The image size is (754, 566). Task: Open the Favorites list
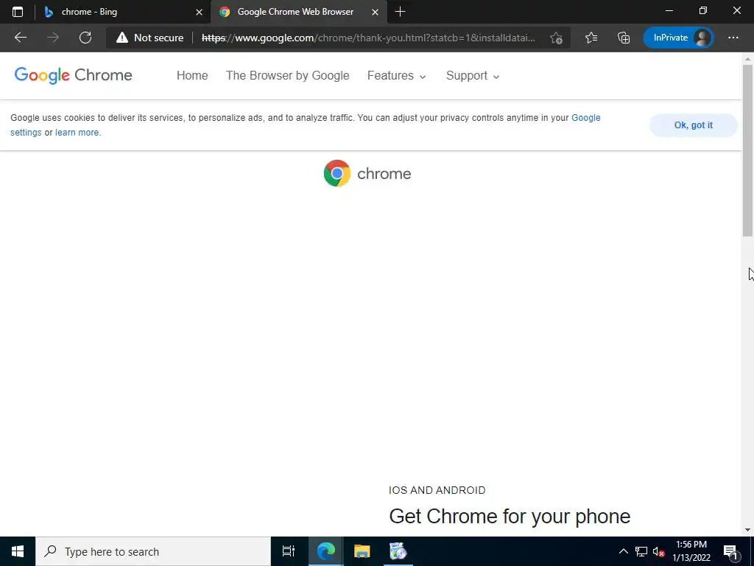click(591, 38)
